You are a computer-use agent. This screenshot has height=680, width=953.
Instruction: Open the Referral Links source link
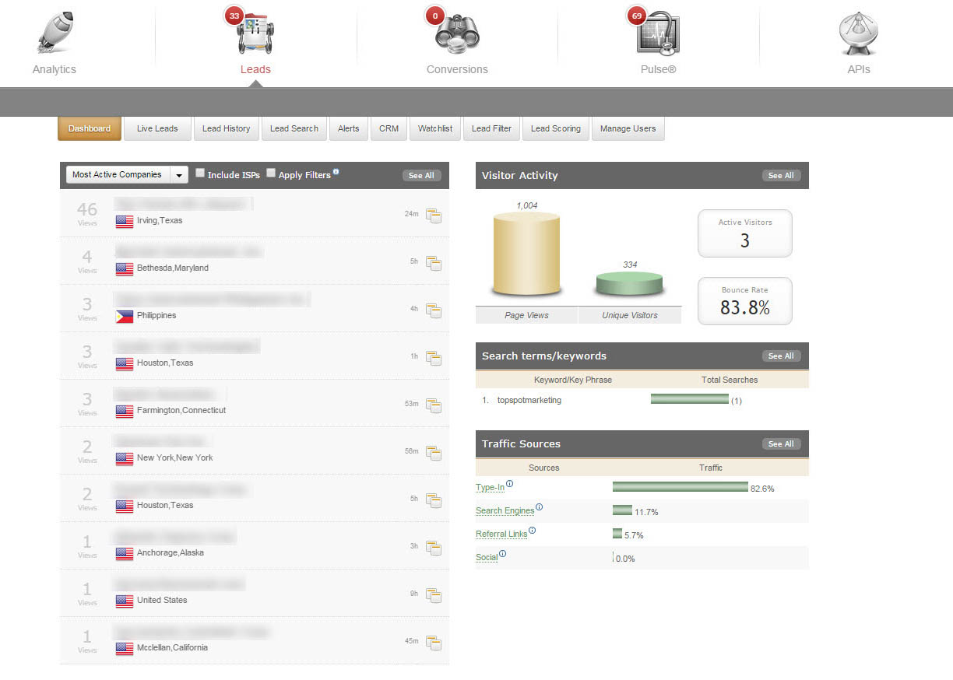click(501, 535)
